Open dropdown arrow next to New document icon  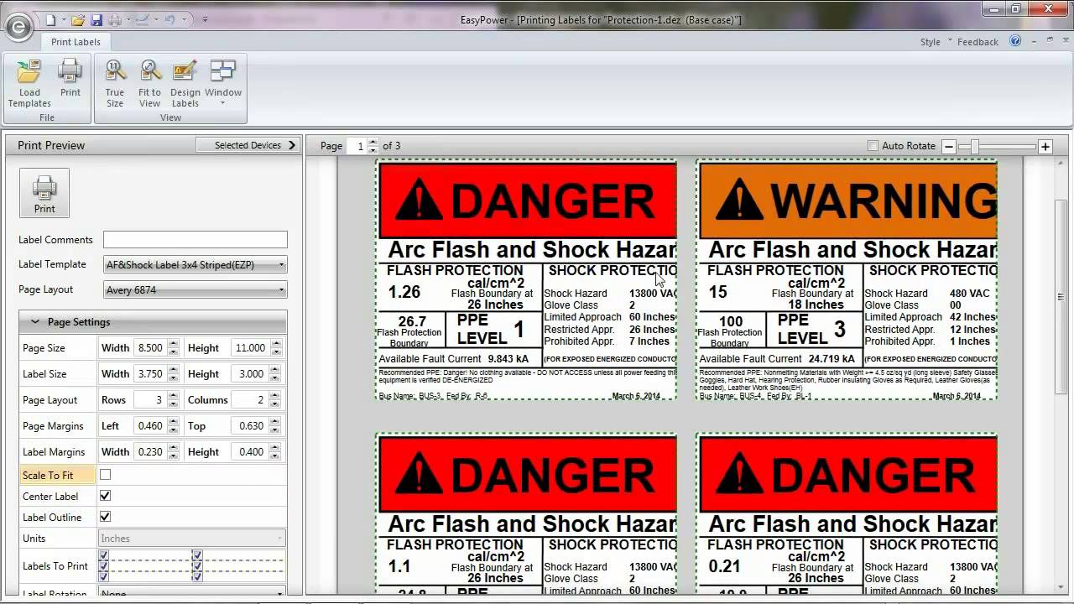pos(62,19)
